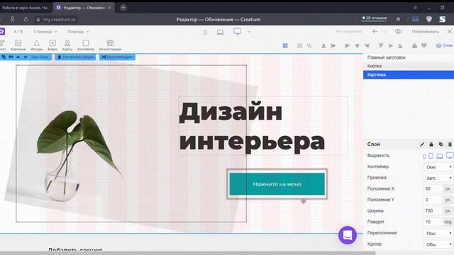Image resolution: width=454 pixels, height=255 pixels.
Task: Reload the page in the browser
Action: pyautogui.click(x=26, y=19)
